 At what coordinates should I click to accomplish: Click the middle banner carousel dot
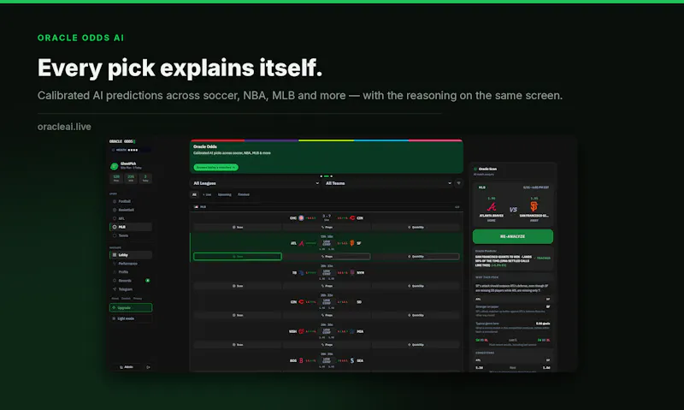[327, 176]
